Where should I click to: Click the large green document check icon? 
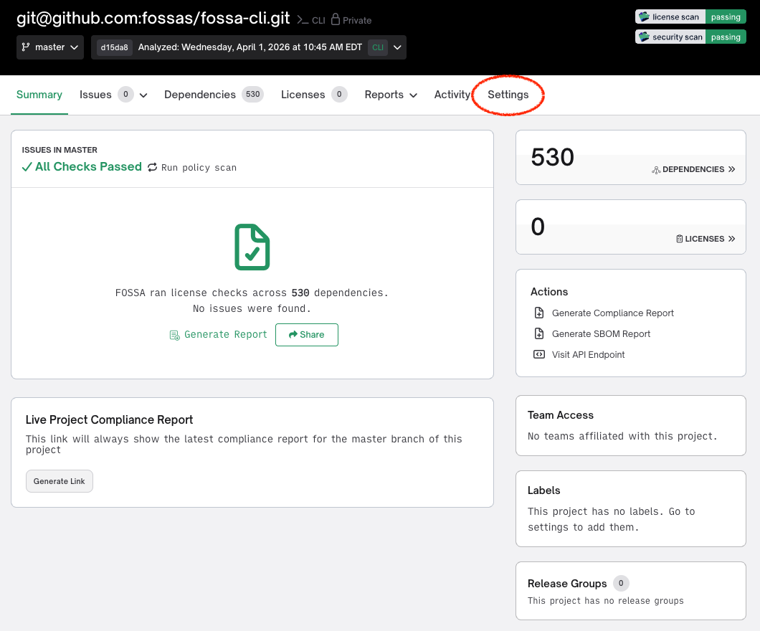[x=252, y=247]
